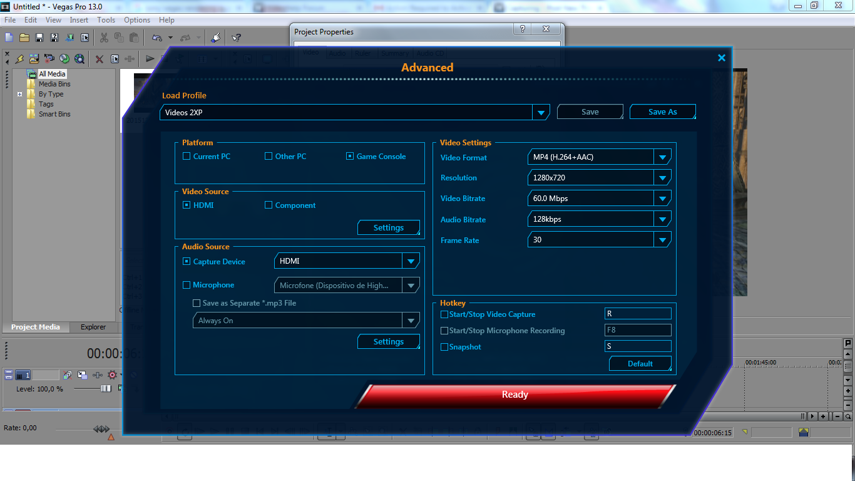Image resolution: width=855 pixels, height=481 pixels.
Task: Open the Frame Rate dropdown
Action: pos(600,240)
